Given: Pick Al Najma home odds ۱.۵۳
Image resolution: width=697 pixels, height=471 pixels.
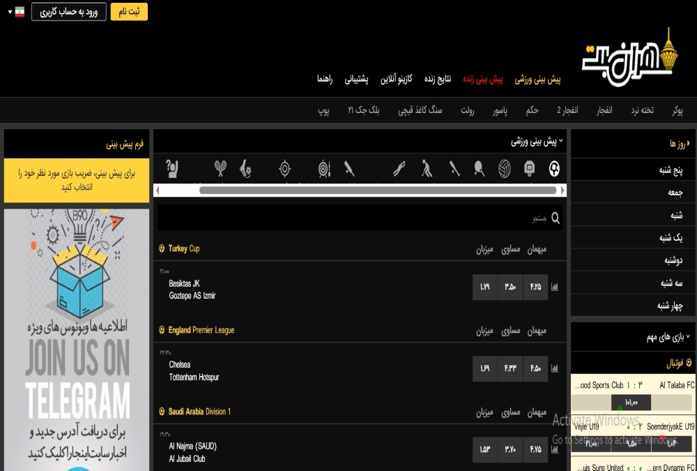Looking at the screenshot, I should click(484, 449).
